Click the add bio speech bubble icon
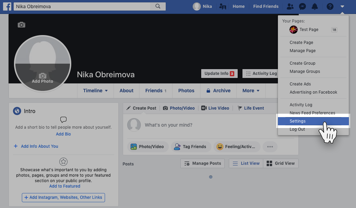 (x=63, y=119)
